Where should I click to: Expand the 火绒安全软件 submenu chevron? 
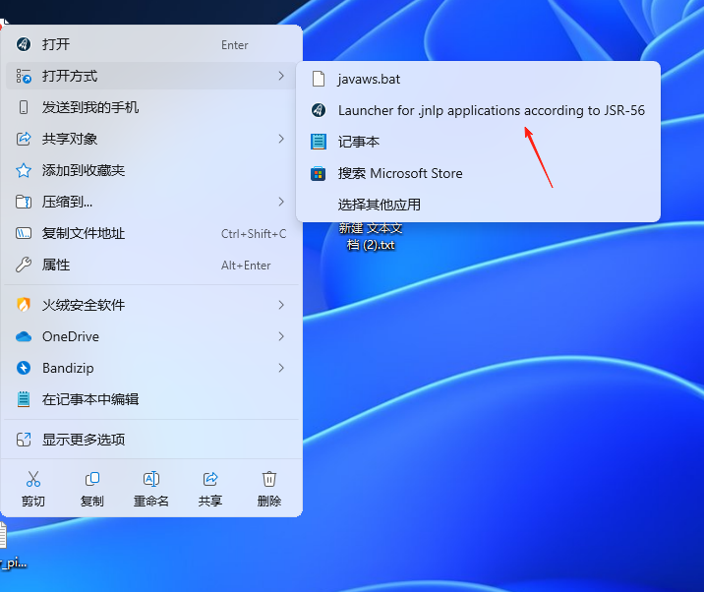[x=281, y=305]
